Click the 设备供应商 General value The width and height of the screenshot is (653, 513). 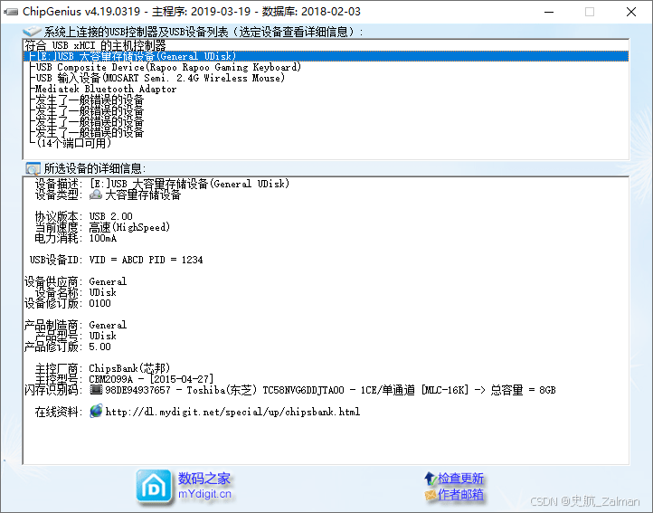click(x=108, y=281)
